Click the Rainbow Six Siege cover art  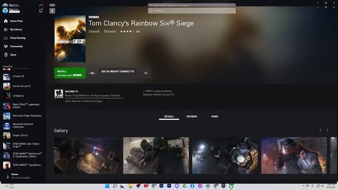[x=70, y=39]
